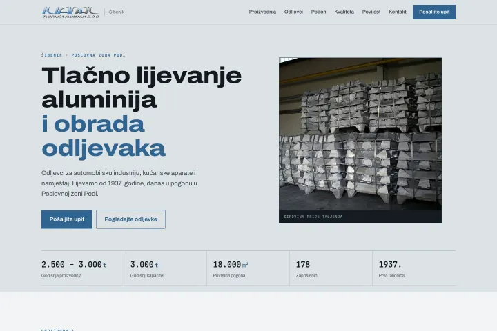
Task: Click the "Zaposlenih" label
Action: (x=306, y=276)
